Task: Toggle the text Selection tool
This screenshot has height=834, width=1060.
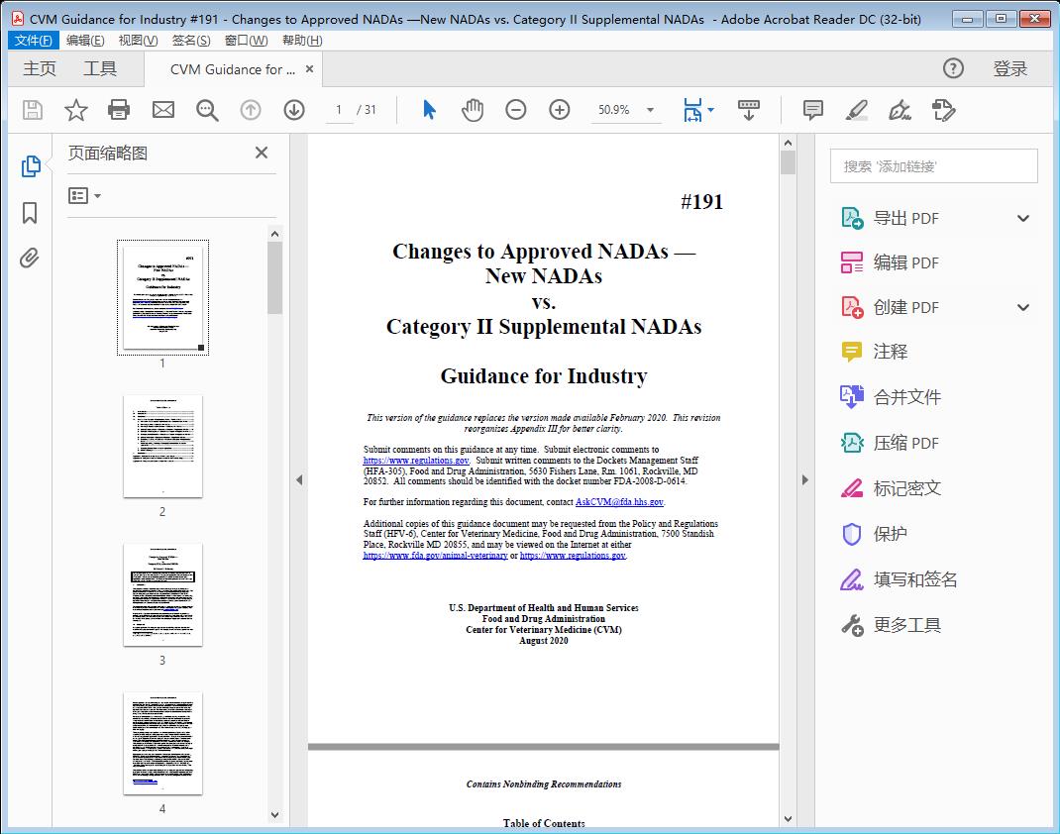Action: (x=429, y=109)
